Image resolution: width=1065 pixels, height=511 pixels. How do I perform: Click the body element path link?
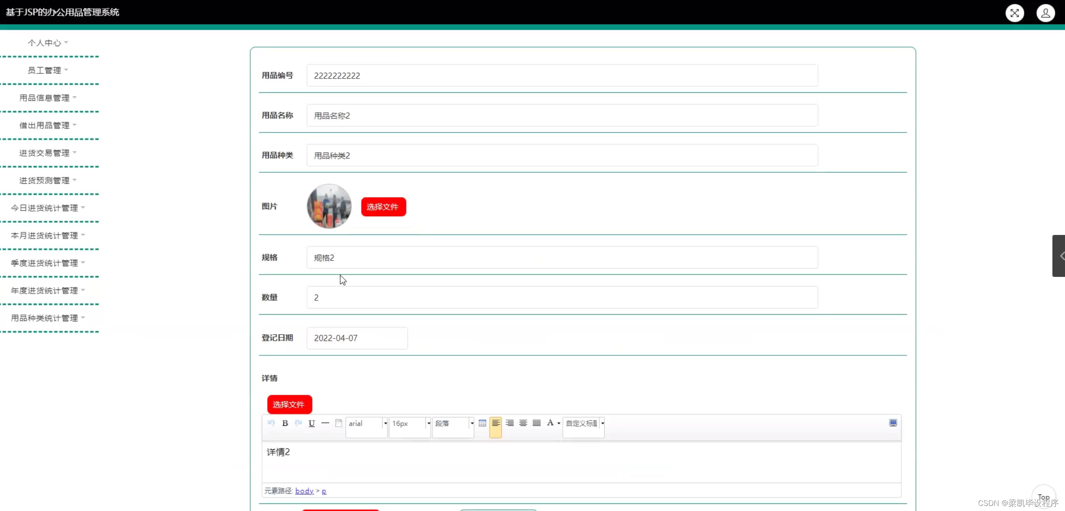click(x=304, y=490)
